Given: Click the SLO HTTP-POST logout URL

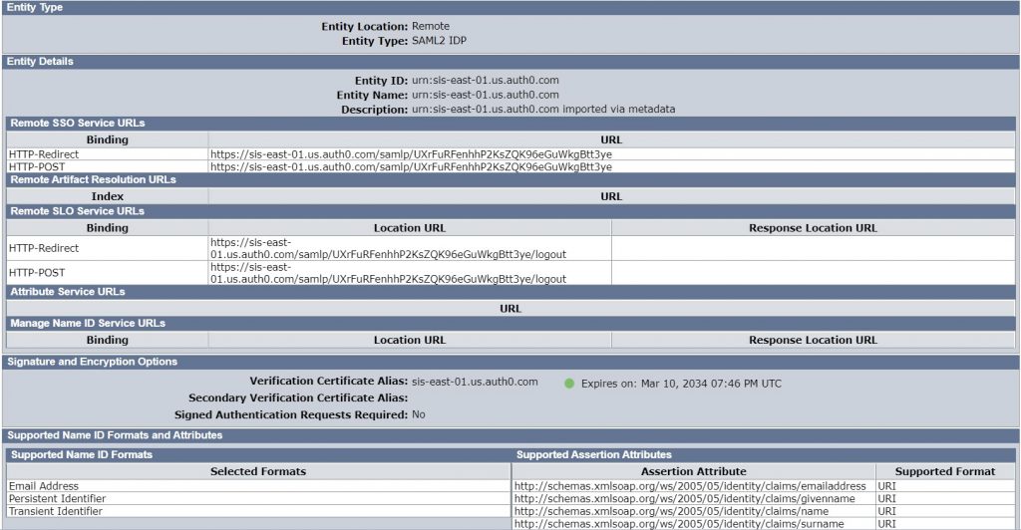Looking at the screenshot, I should point(388,273).
